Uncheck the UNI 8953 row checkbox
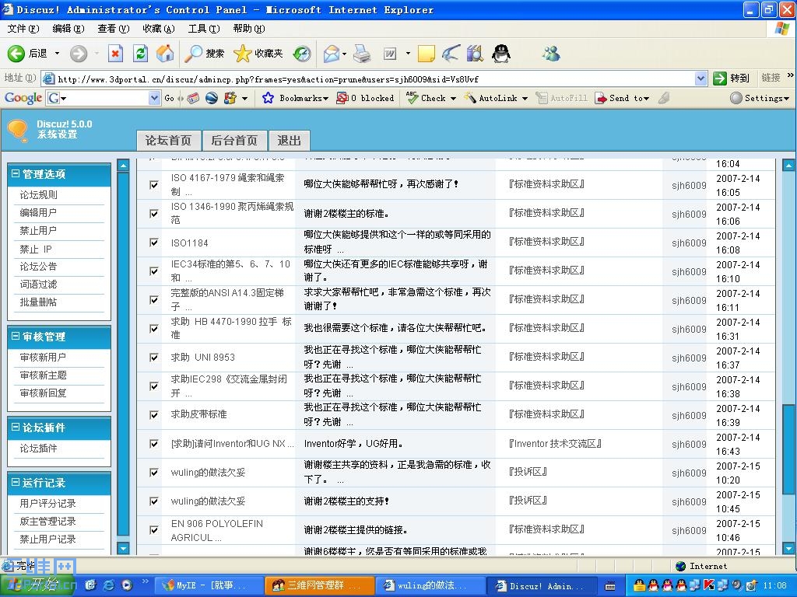797x597 pixels. point(154,358)
